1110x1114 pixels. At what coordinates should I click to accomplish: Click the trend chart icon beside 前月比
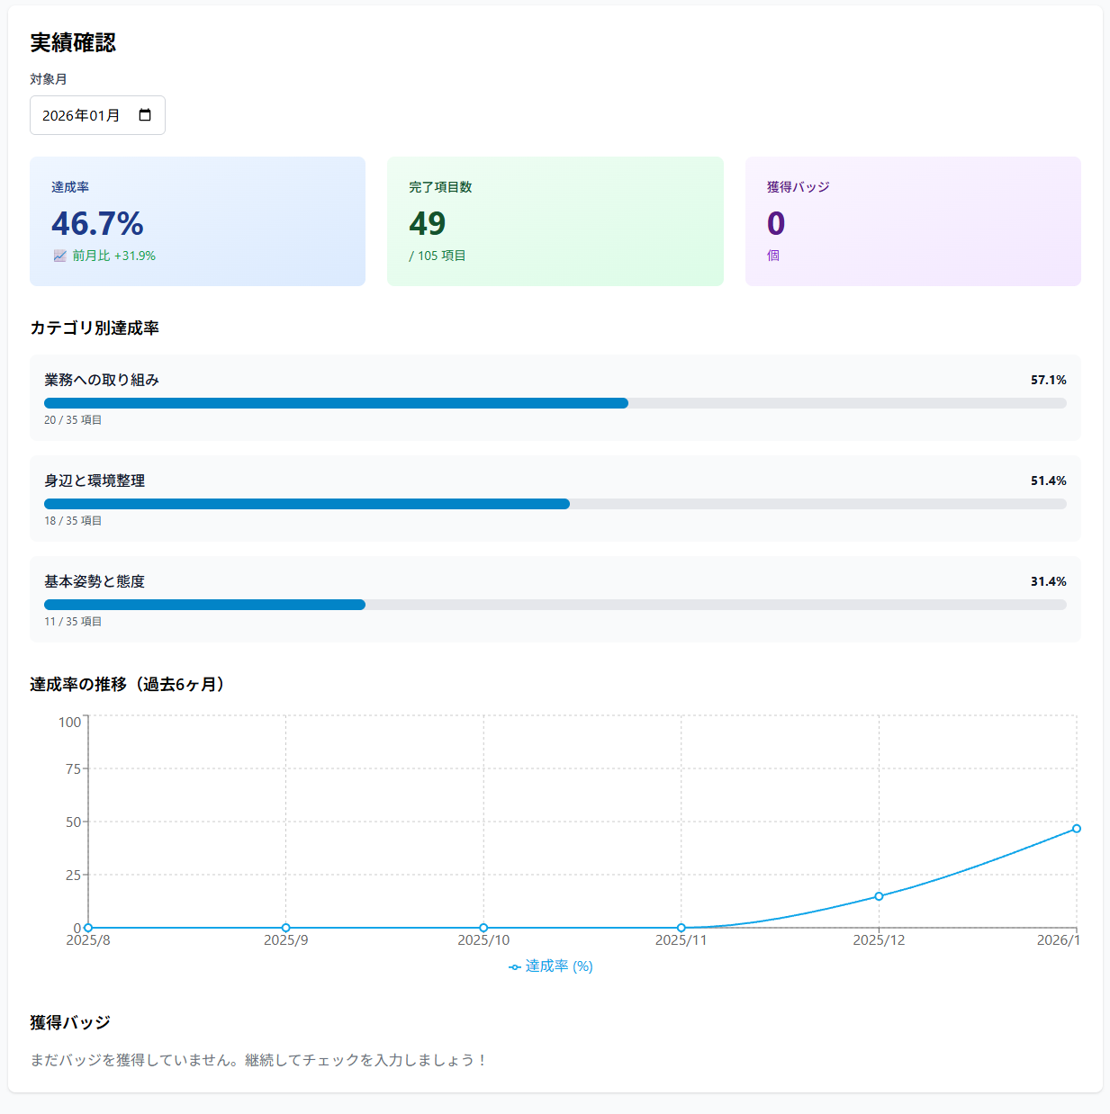(x=59, y=256)
